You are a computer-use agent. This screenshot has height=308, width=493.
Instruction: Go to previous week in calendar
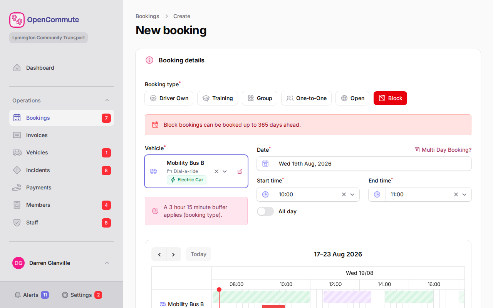pos(159,254)
